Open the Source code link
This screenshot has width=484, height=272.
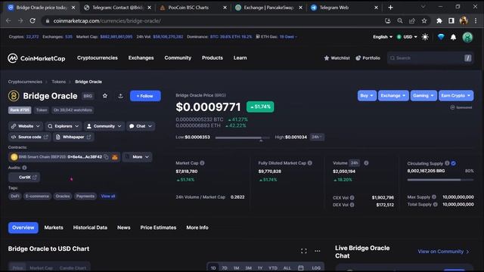(29, 137)
